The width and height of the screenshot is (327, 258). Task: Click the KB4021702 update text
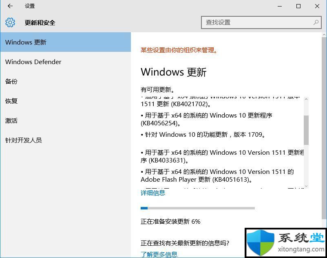(x=176, y=104)
